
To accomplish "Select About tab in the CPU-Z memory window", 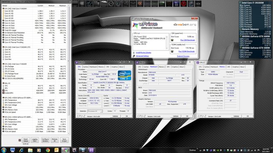I will click(242, 67).
